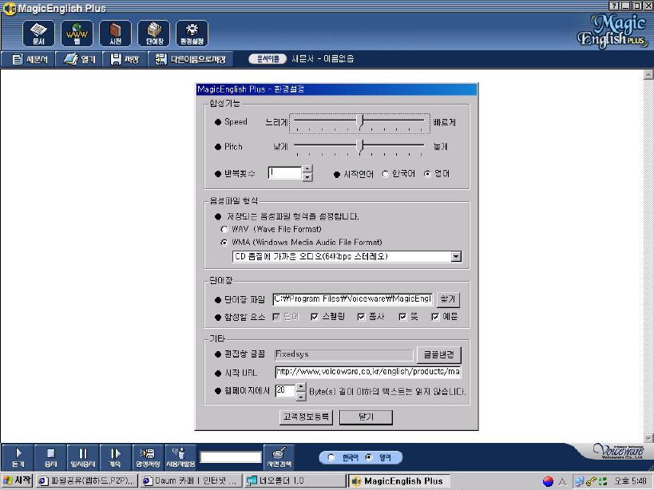Click the help question mark in title bar
The width and height of the screenshot is (654, 490).
613,6
